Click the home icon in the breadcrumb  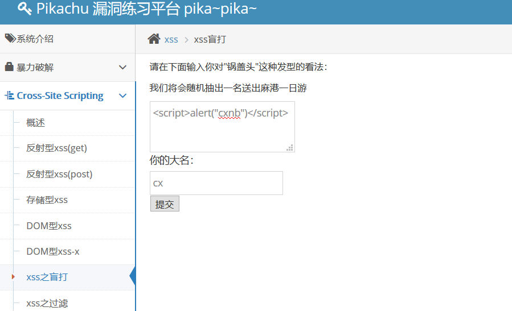tap(154, 39)
